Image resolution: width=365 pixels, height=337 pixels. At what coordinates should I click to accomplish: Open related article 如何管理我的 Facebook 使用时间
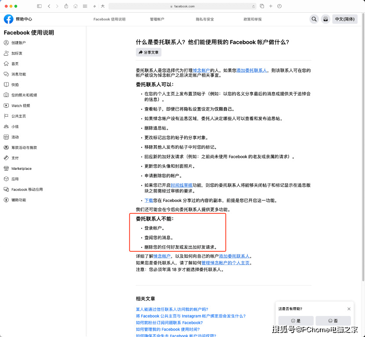(168, 330)
